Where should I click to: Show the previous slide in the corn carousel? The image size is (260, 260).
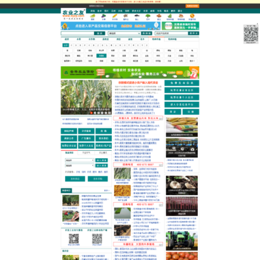tap(64, 97)
